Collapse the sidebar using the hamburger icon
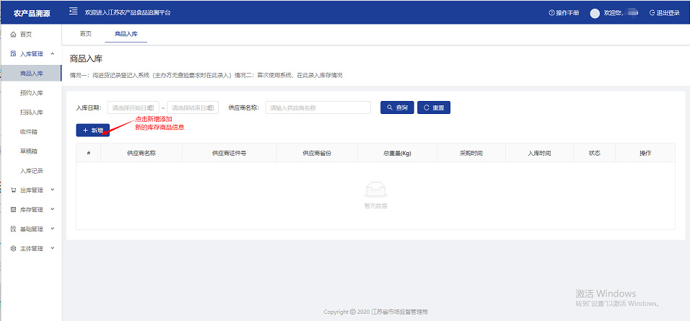This screenshot has height=321, width=690. (x=73, y=12)
